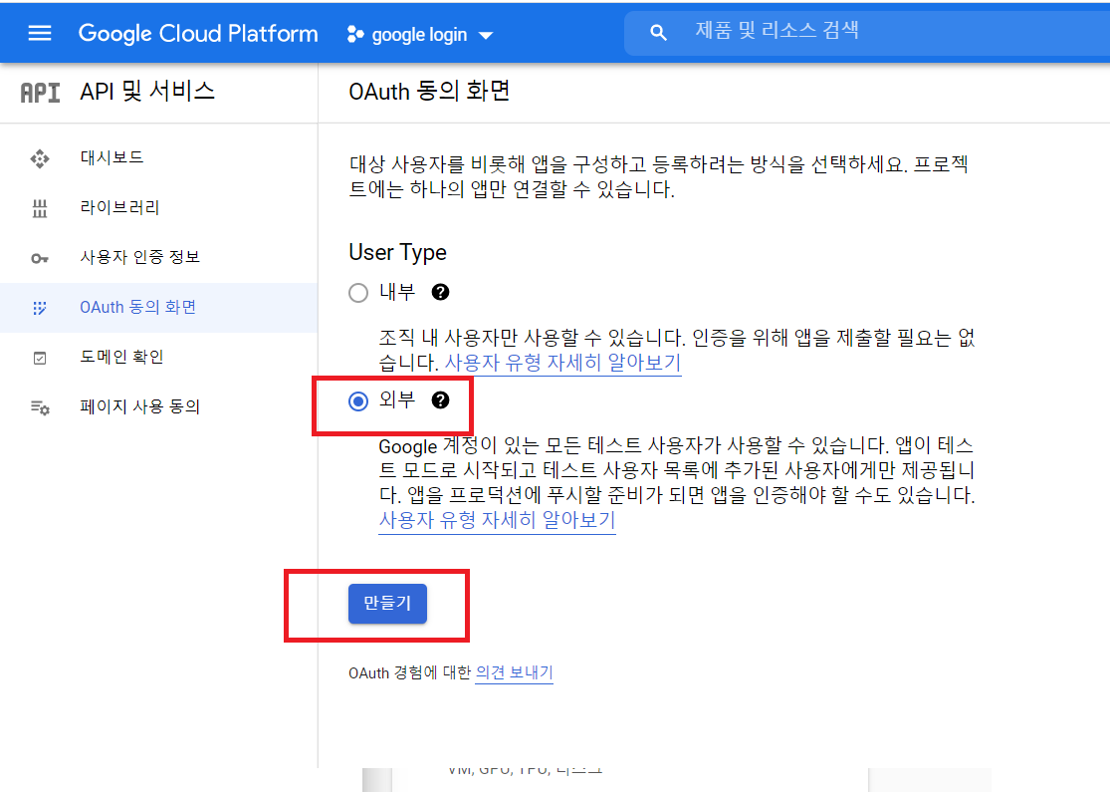Image resolution: width=1110 pixels, height=792 pixels.
Task: Select OAuth 동의 화면 in the sidebar
Action: point(158,308)
